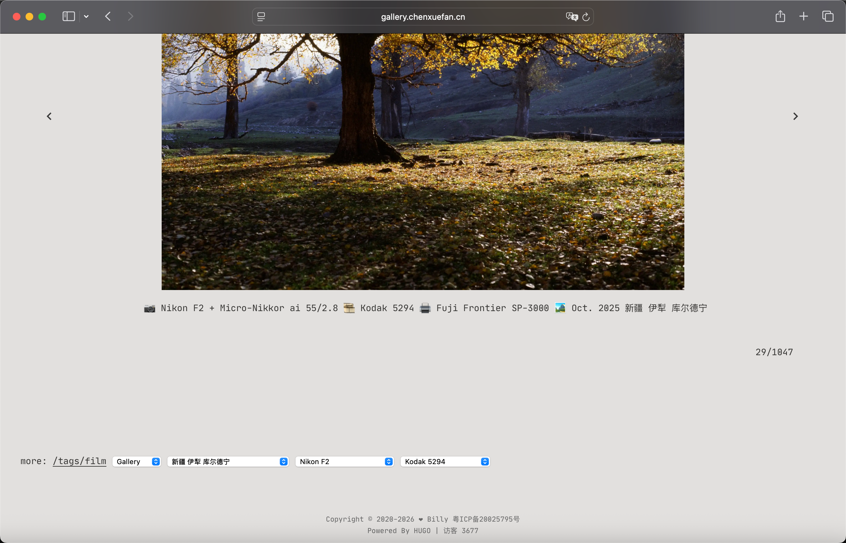Viewport: 846px width, 543px height.
Task: Open the tab group dropdown chevron
Action: (86, 17)
